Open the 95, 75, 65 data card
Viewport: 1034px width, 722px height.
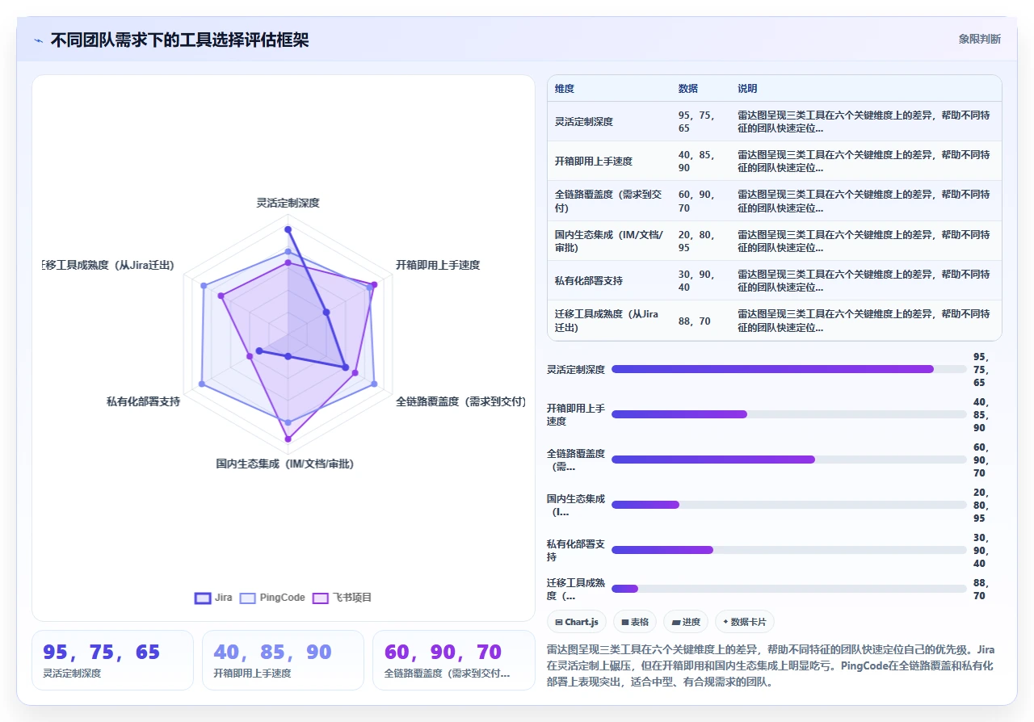(x=112, y=660)
